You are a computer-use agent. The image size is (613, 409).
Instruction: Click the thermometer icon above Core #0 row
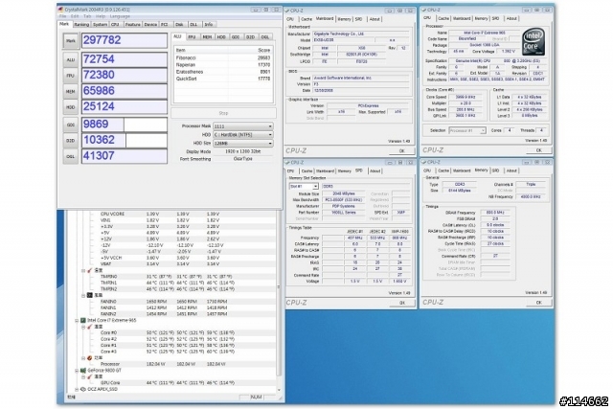pos(90,327)
